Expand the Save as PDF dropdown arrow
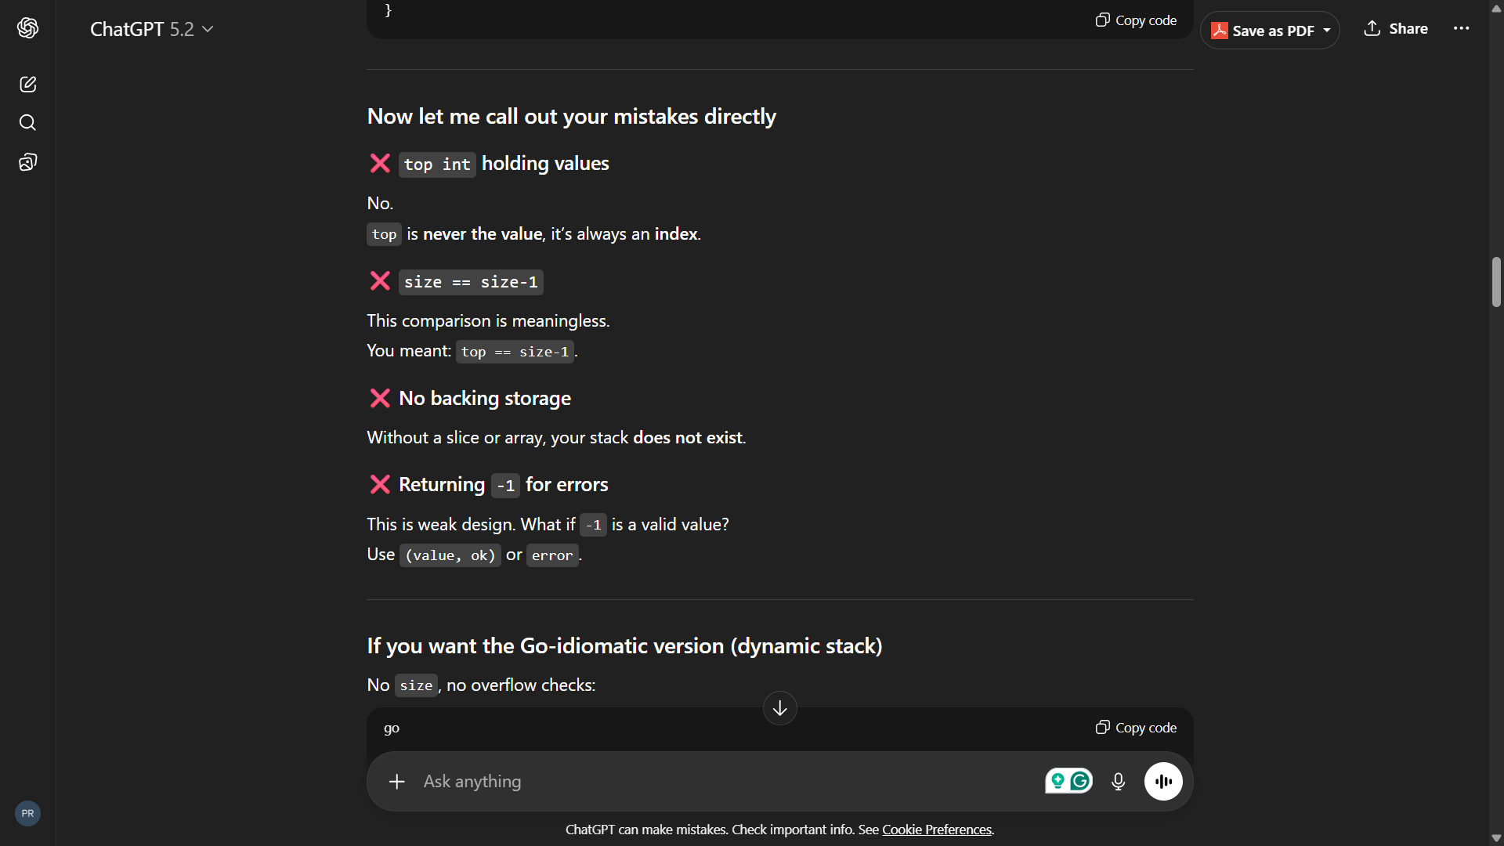Screen dimensions: 1504x846 point(1327,31)
